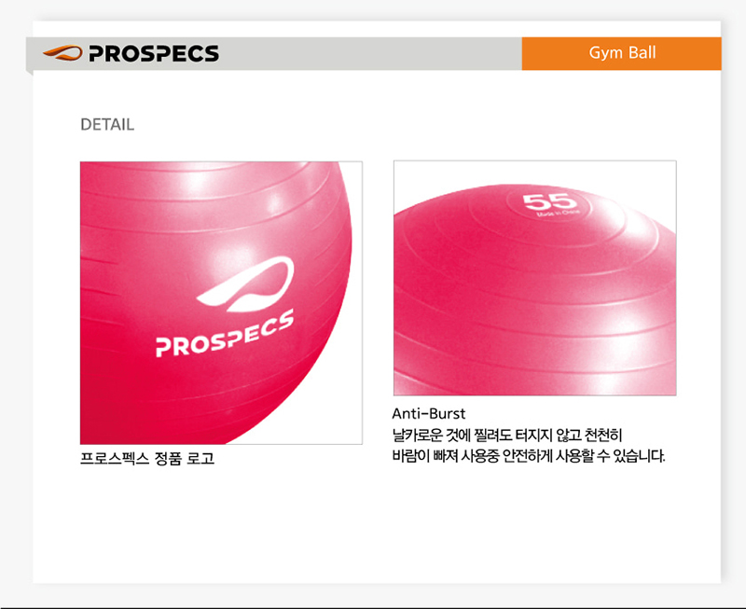
Task: Open the right ball image showing 55
Action: (534, 278)
